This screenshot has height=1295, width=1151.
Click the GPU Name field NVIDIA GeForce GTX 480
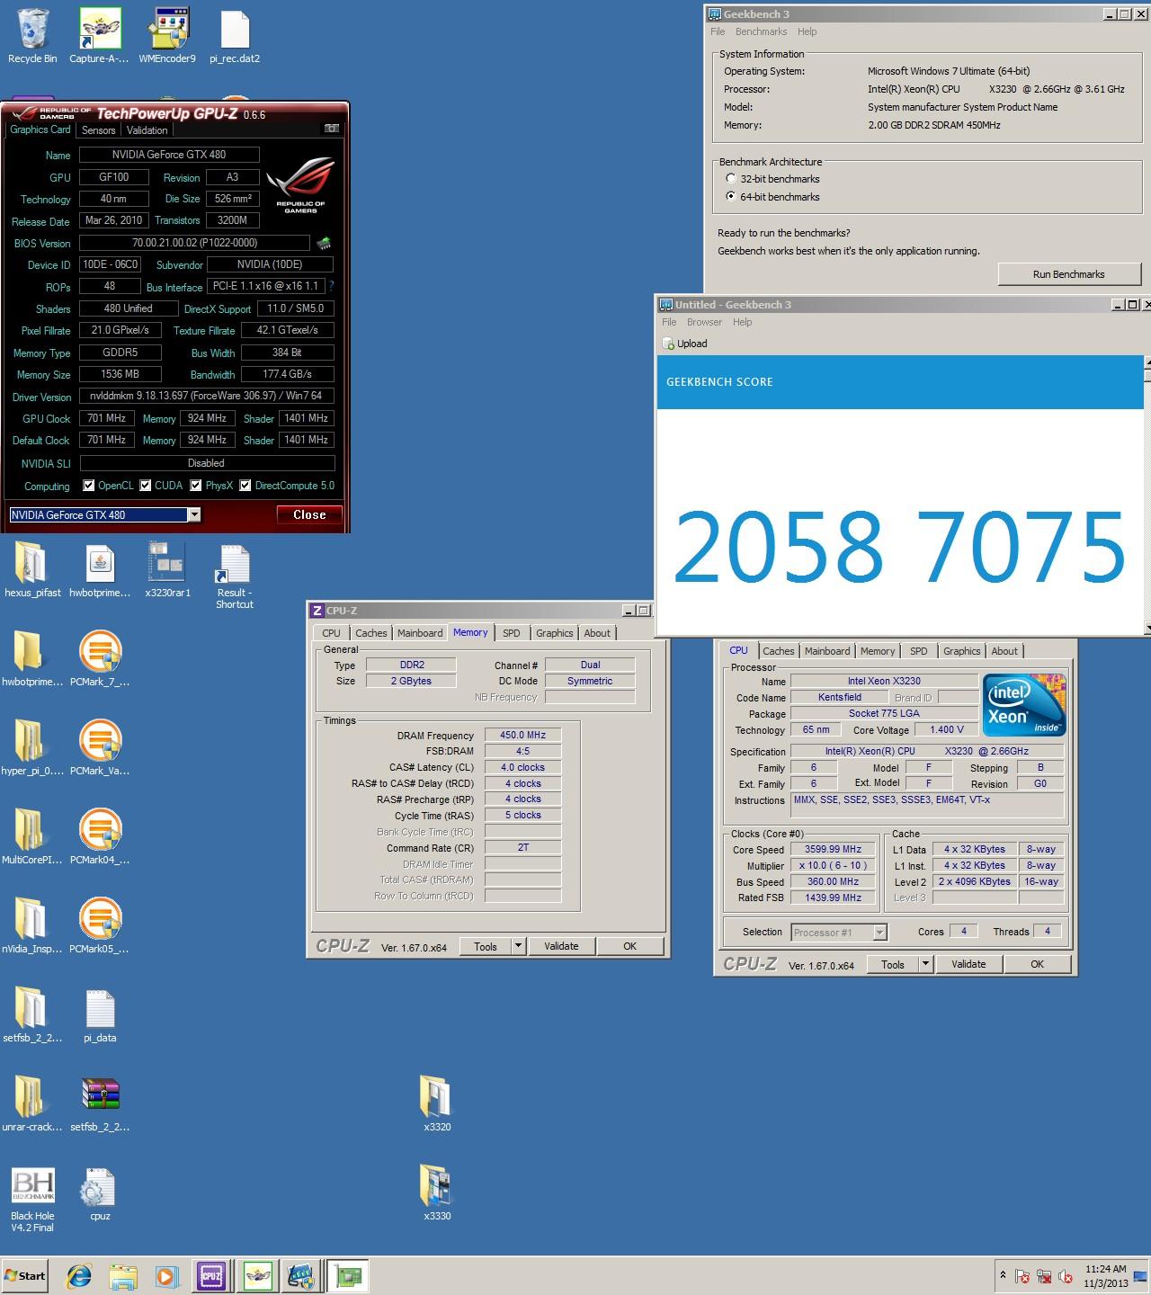click(169, 155)
